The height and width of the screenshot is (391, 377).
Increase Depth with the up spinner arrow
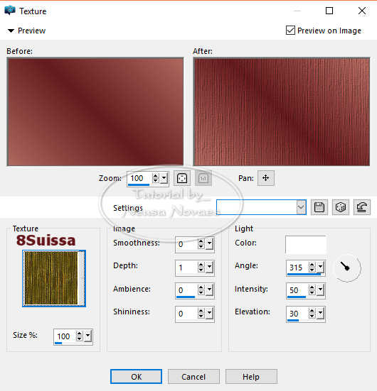click(x=201, y=265)
